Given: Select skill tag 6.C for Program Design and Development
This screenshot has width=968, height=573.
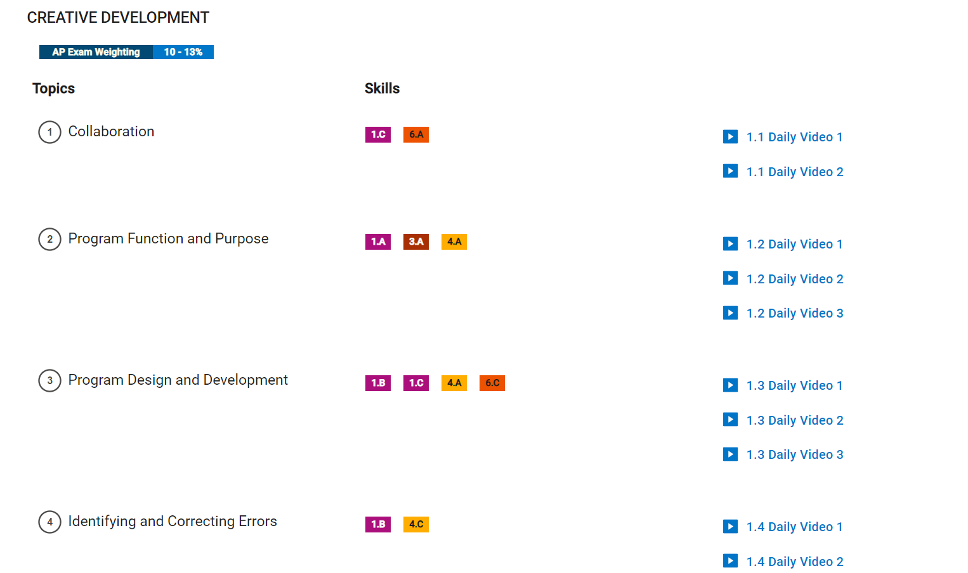Looking at the screenshot, I should coord(492,383).
